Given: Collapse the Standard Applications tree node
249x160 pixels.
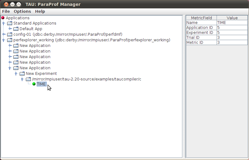Looking at the screenshot, I should click(3, 24).
